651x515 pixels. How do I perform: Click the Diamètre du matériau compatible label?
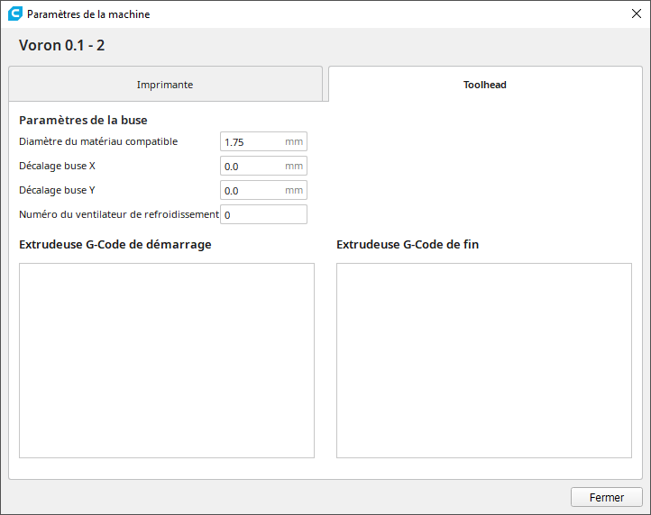click(98, 142)
